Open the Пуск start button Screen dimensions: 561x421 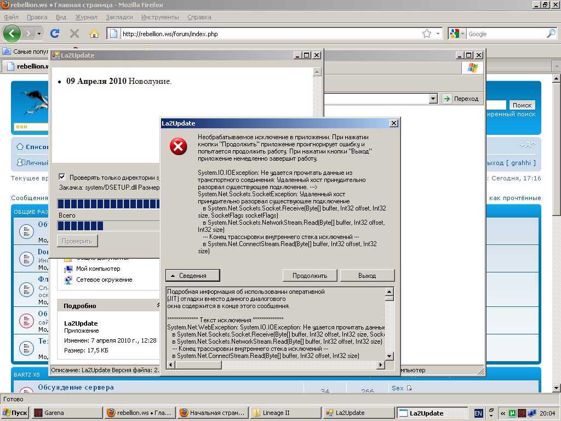click(x=15, y=413)
